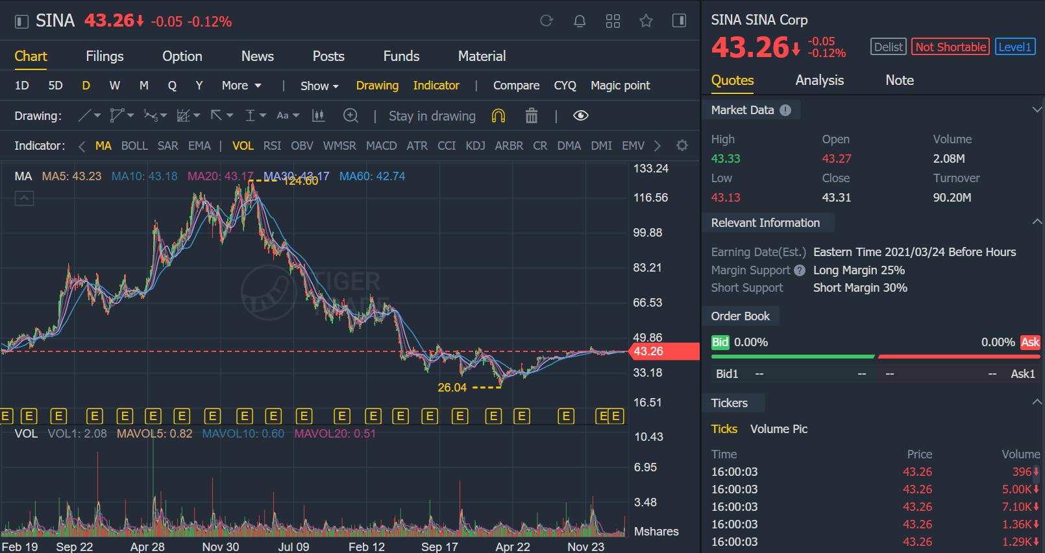Viewport: 1045px width, 553px height.
Task: Switch to the Analysis tab
Action: point(820,80)
